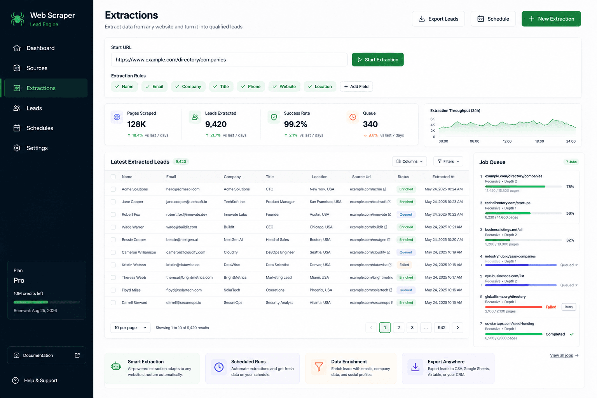
Task: Click the Schedules calendar icon in sidebar
Action: [17, 128]
